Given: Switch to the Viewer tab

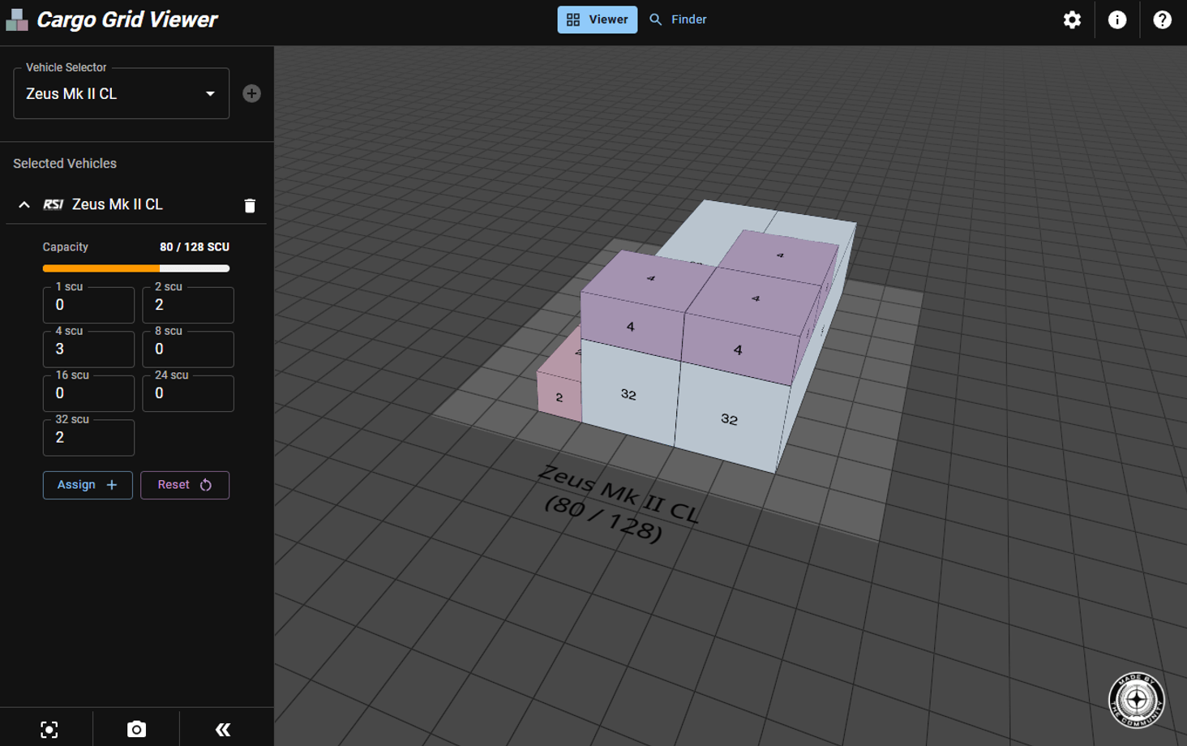Looking at the screenshot, I should click(597, 19).
